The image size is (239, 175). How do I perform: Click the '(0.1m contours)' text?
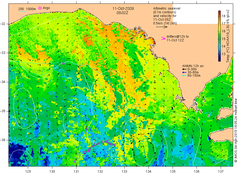(164, 12)
